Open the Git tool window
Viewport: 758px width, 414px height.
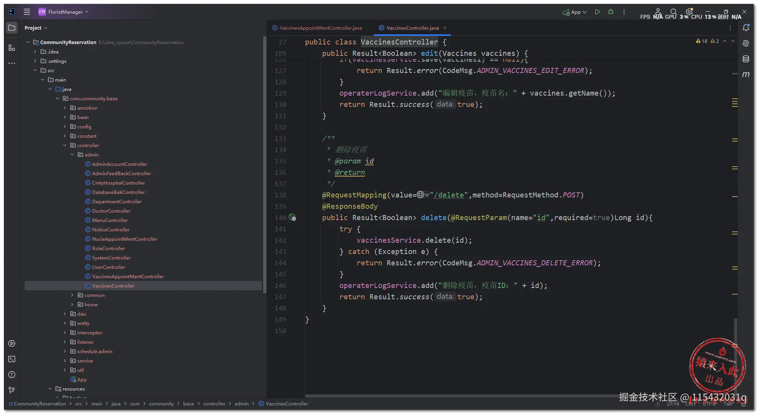(12, 390)
